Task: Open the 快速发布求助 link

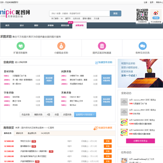Action: [105, 62]
